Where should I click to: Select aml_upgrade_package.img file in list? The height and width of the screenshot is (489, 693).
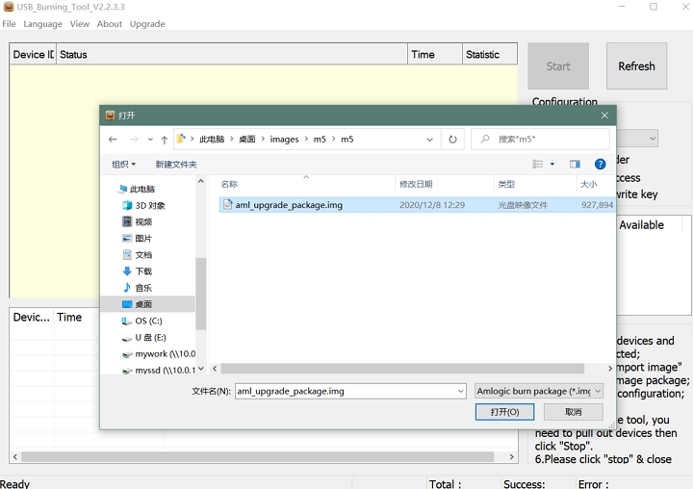(288, 205)
